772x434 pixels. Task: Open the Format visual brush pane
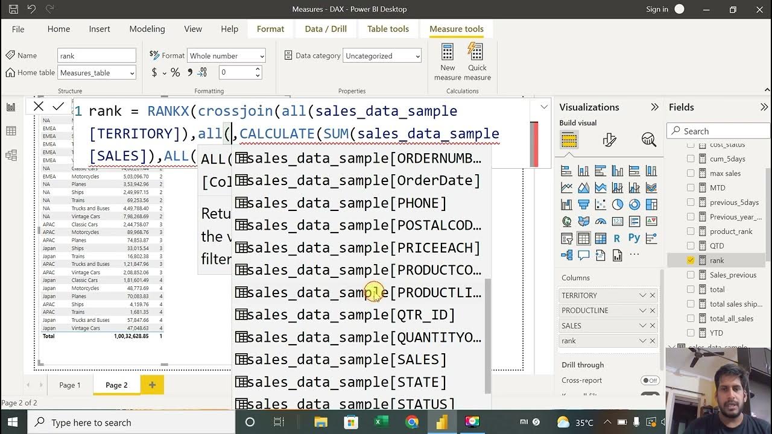tap(610, 140)
